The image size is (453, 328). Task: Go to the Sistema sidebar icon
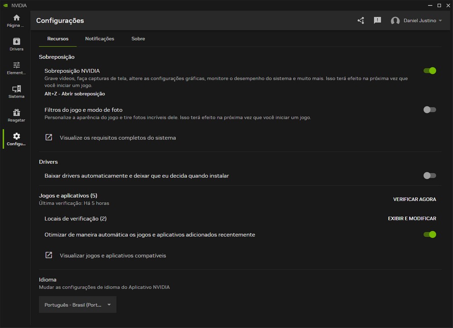coord(16,89)
